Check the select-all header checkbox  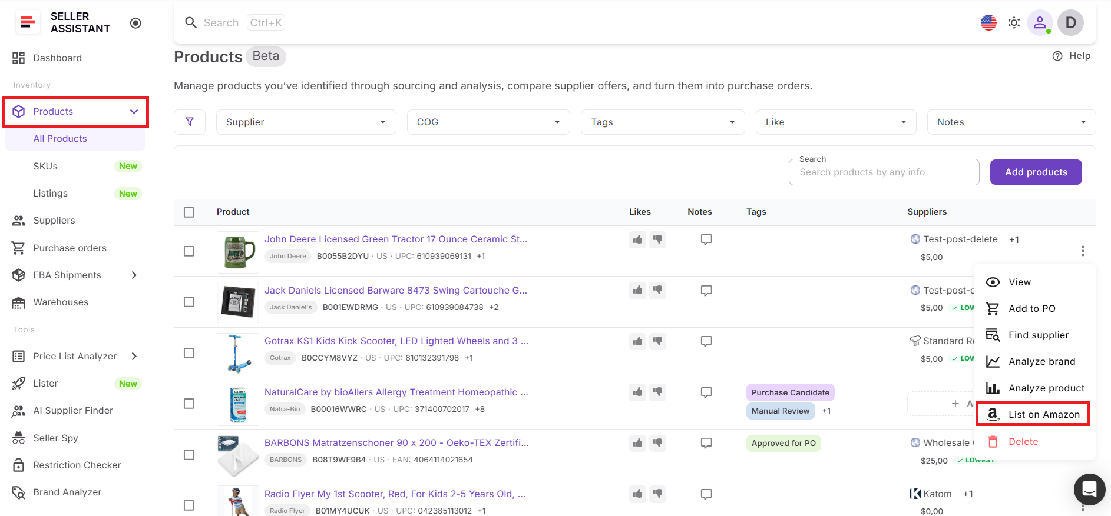click(x=189, y=212)
